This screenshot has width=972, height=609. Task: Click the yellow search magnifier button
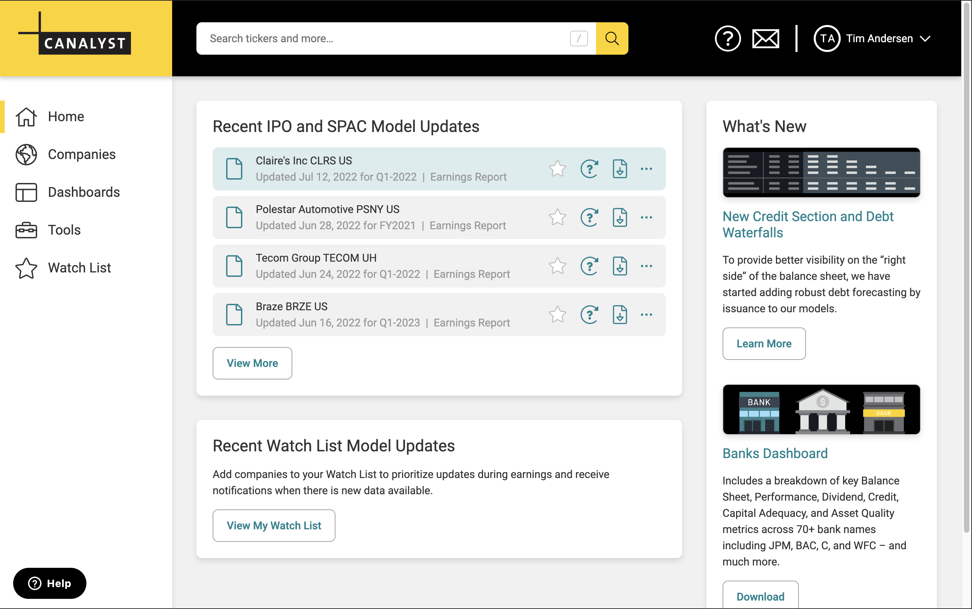pos(612,39)
